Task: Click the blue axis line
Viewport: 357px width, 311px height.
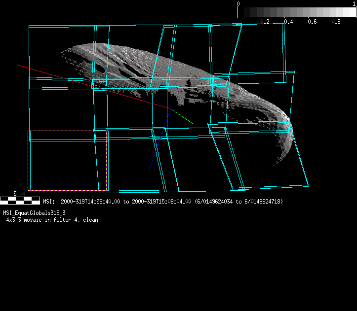Action: coord(159,143)
